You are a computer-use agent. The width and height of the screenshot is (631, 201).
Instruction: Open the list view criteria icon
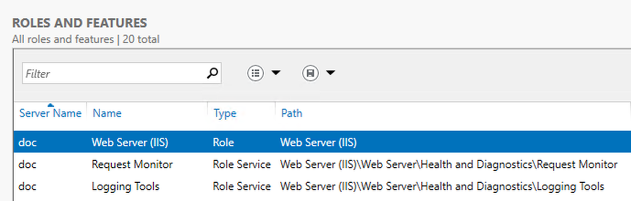[256, 73]
